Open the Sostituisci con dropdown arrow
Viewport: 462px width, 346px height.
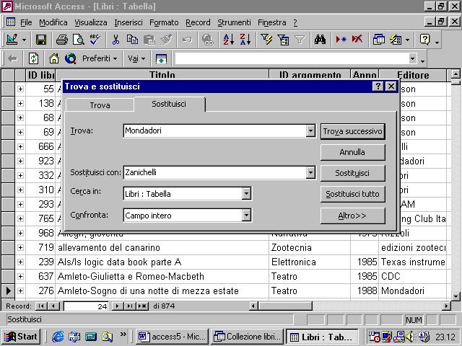310,173
